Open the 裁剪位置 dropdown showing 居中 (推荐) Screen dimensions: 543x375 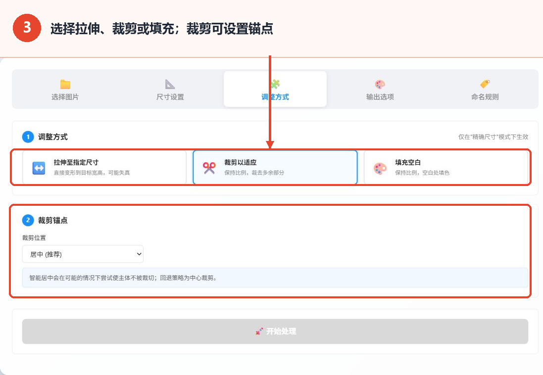(x=83, y=254)
